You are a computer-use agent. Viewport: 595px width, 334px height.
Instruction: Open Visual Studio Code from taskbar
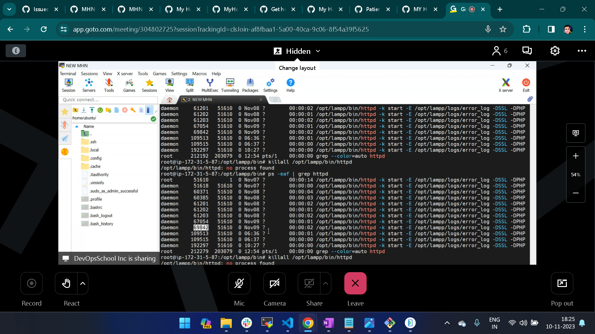pyautogui.click(x=288, y=323)
